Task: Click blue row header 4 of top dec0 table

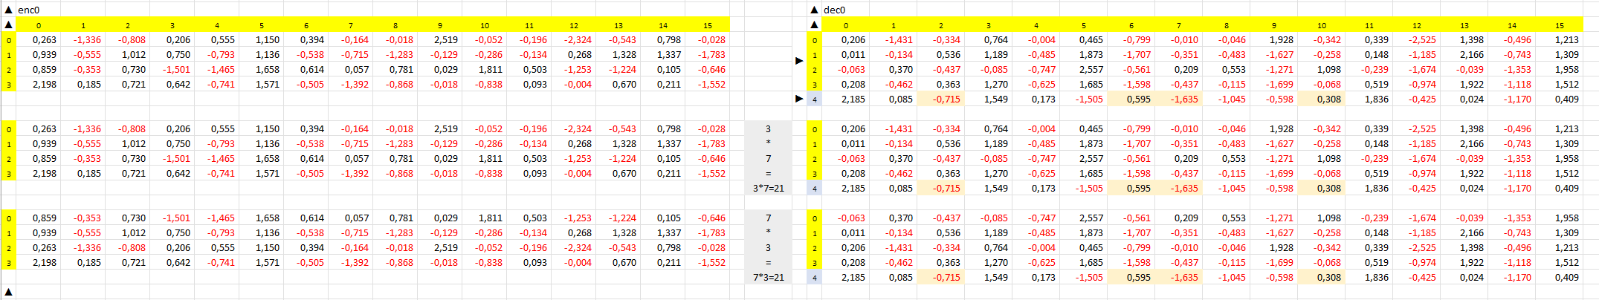Action: 814,100
